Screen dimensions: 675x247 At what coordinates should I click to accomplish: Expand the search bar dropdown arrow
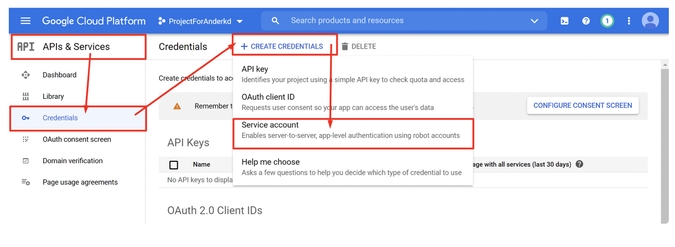(x=535, y=21)
